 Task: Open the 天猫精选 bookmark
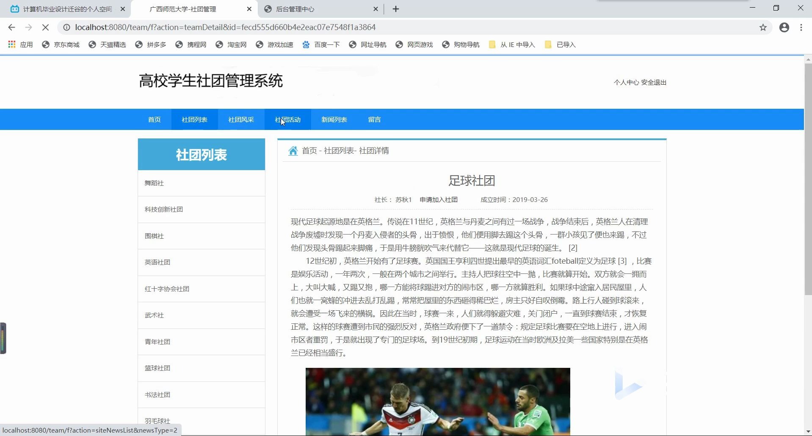113,44
